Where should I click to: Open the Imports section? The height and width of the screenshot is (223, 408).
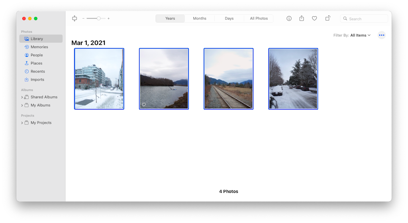[37, 79]
